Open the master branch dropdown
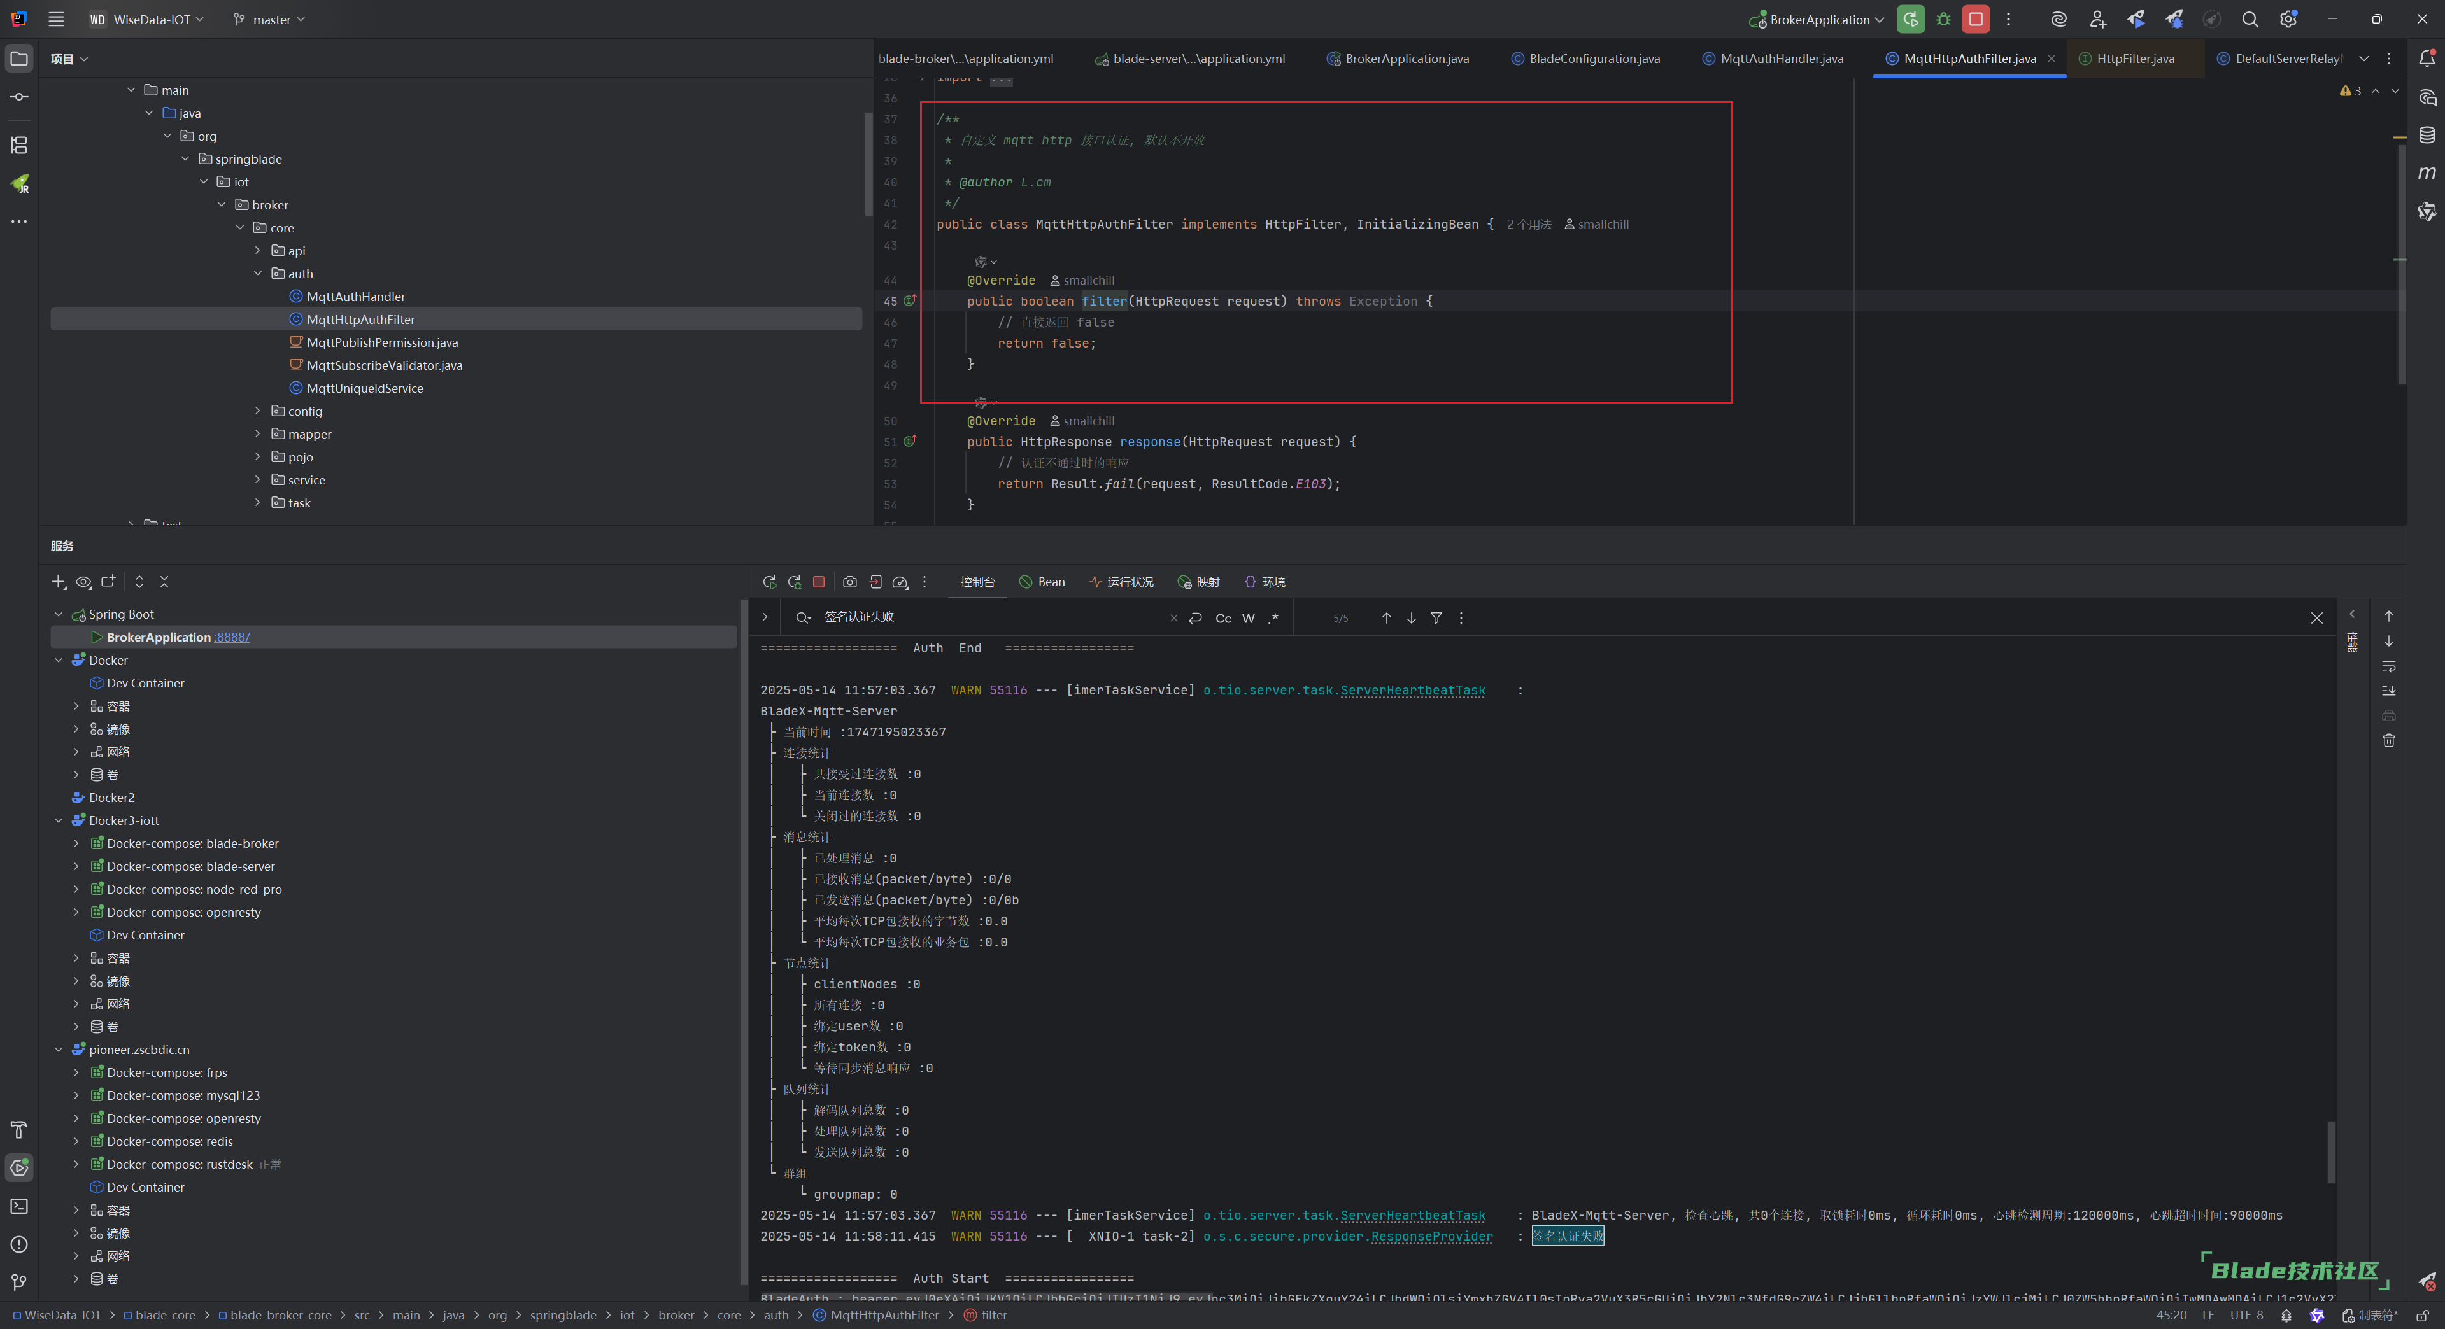2445x1329 pixels. [269, 19]
